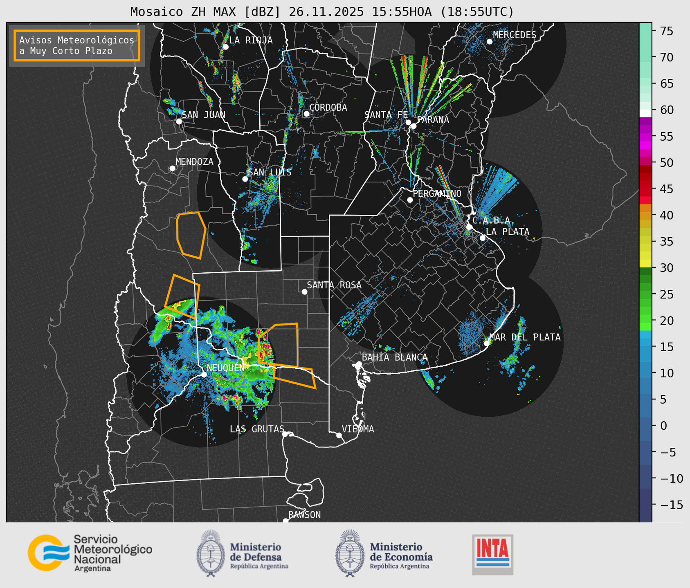Select the Avisos Meteorológicos a Muy Corto Plazo legend
Viewport: 690px width, 588px height.
click(x=77, y=45)
